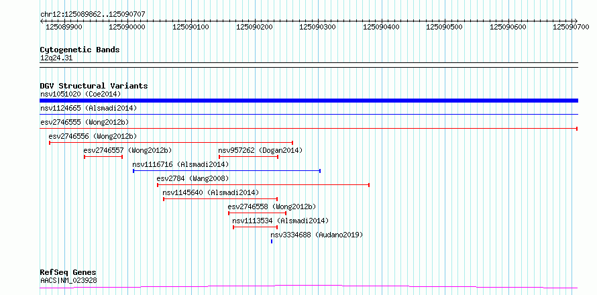This screenshot has width=597, height=295.
Task: Click ruler position 125090000
Action: pyautogui.click(x=127, y=27)
